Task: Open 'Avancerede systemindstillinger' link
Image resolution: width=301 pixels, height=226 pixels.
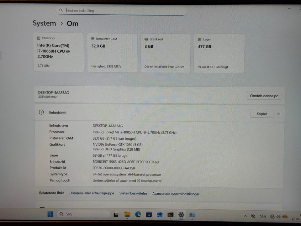Action: pyautogui.click(x=176, y=194)
